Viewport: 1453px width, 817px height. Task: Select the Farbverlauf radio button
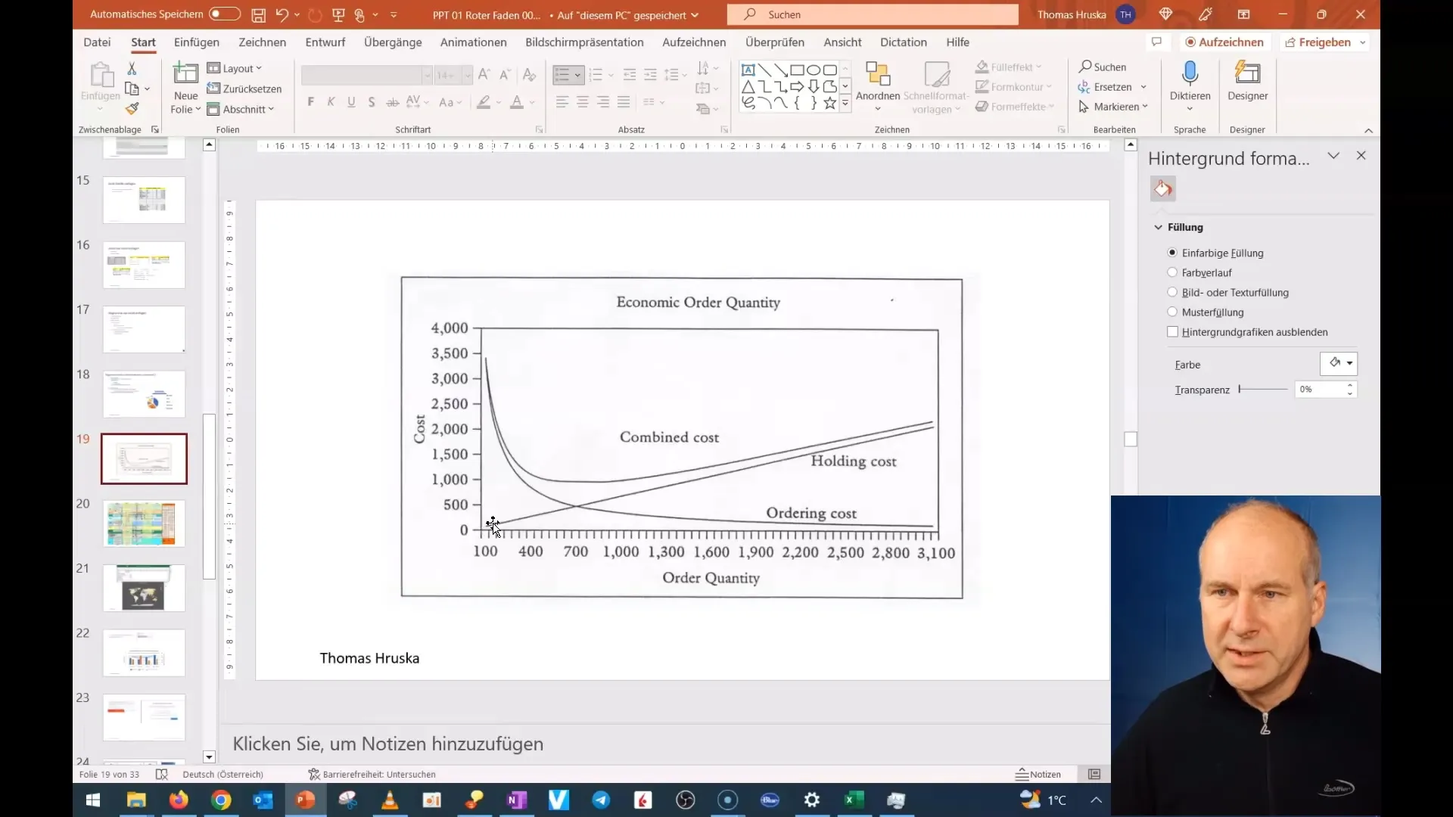click(1172, 272)
